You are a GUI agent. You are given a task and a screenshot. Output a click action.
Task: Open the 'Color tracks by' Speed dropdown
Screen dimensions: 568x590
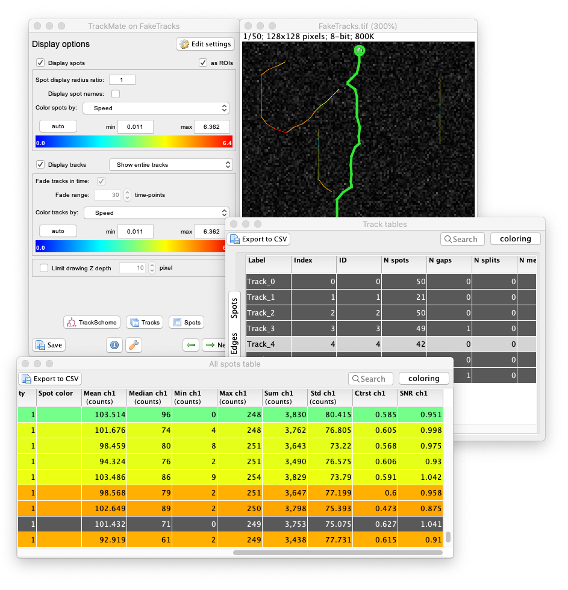(x=156, y=213)
